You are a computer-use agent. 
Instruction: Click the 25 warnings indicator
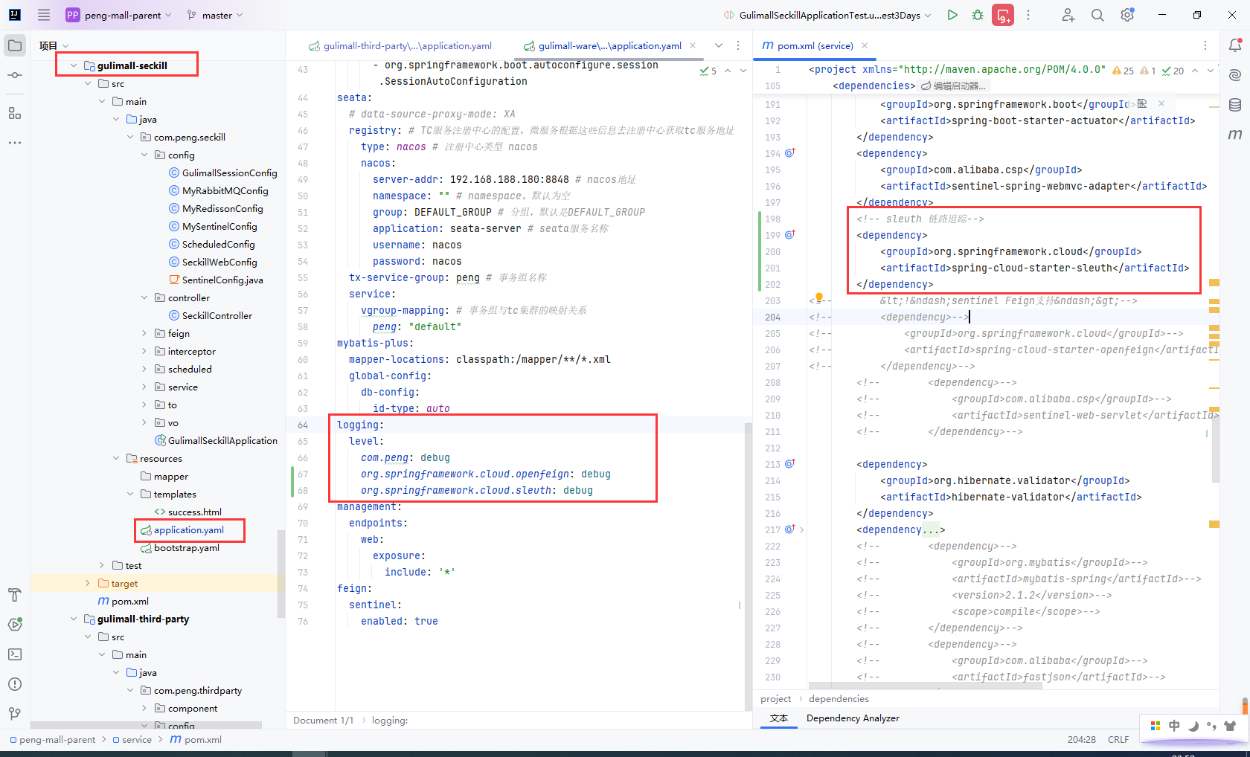[1123, 71]
